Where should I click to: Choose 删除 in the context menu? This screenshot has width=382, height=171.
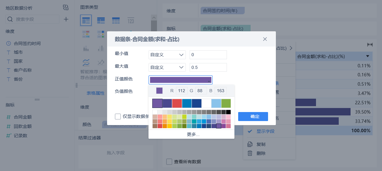point(261,153)
